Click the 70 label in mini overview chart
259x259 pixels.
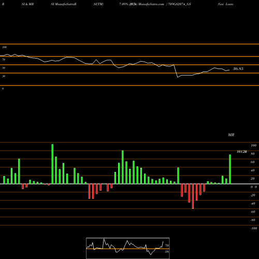(x=167, y=246)
